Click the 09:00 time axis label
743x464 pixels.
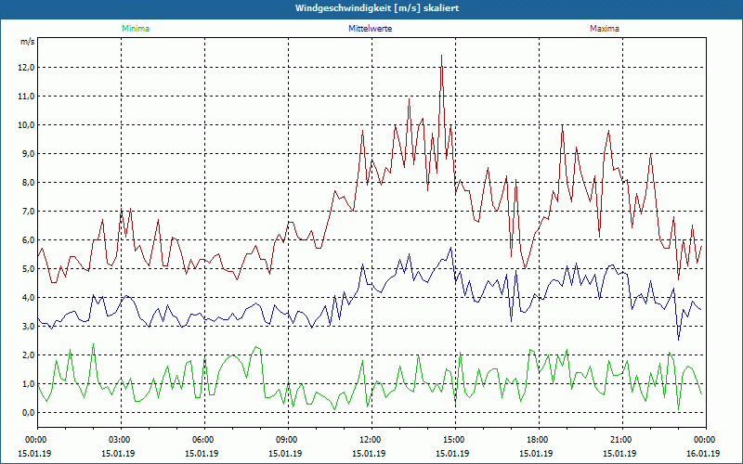(288, 439)
